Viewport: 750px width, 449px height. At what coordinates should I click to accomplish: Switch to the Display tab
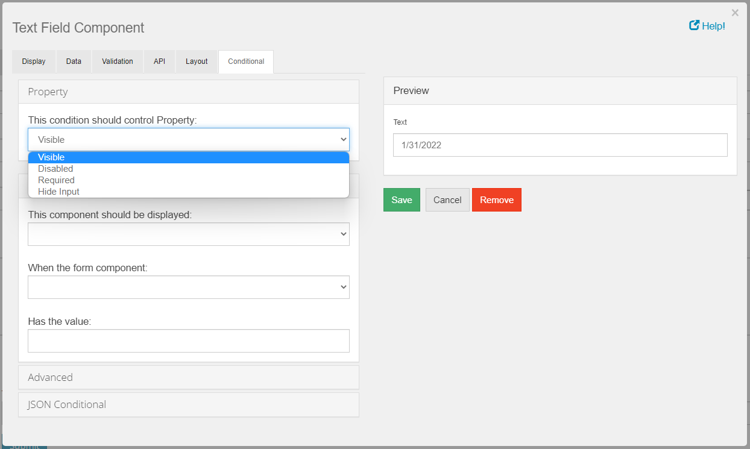click(34, 61)
